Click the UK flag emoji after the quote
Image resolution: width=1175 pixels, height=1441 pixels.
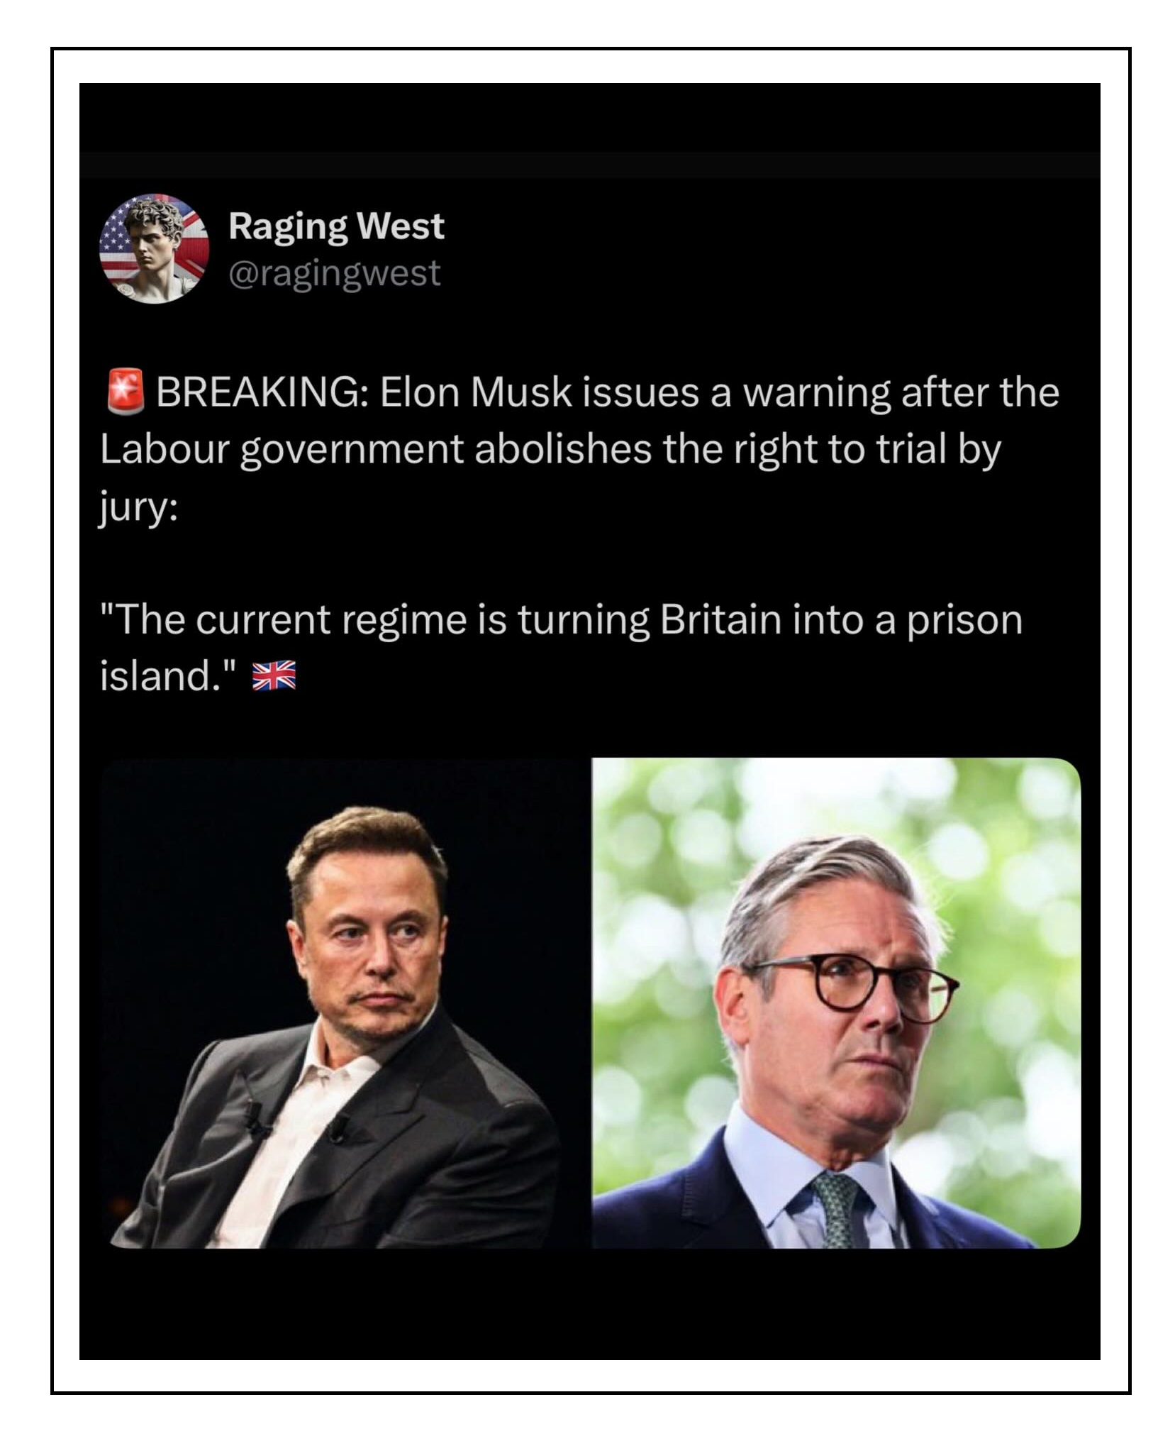(x=274, y=676)
